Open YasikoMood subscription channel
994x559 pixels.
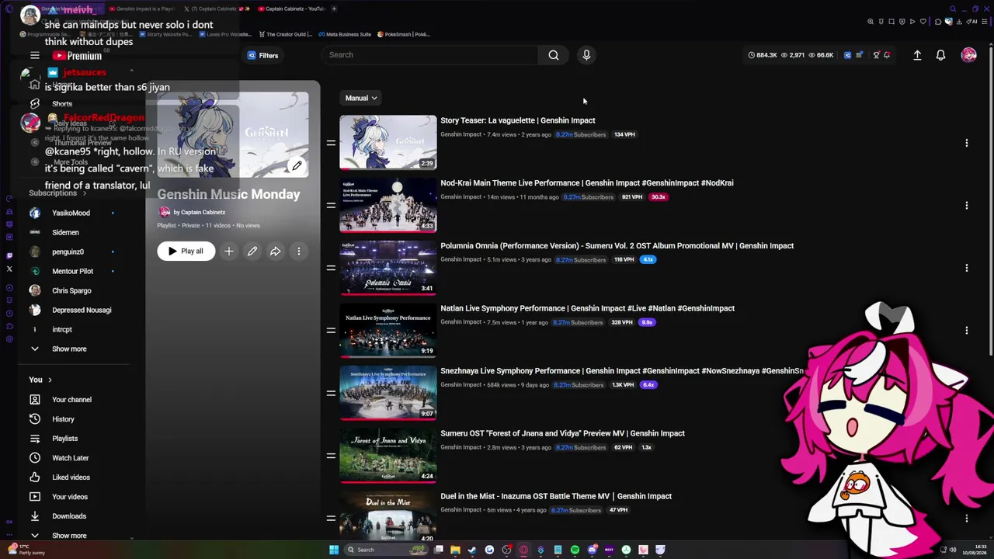[x=71, y=213]
